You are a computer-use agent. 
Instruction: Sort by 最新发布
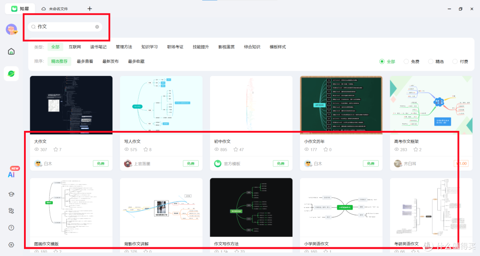pos(111,61)
